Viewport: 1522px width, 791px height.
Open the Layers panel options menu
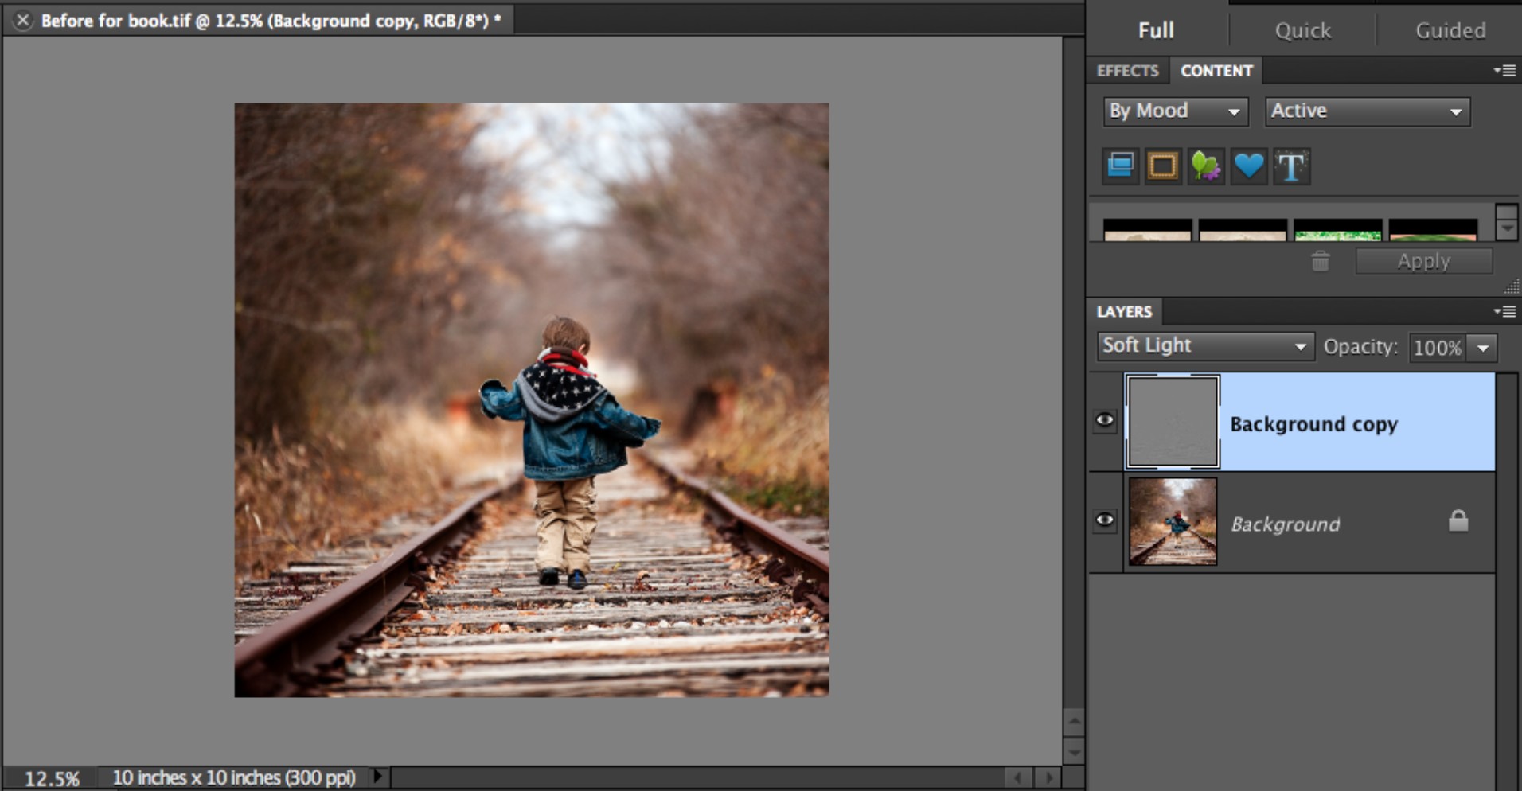click(x=1504, y=311)
